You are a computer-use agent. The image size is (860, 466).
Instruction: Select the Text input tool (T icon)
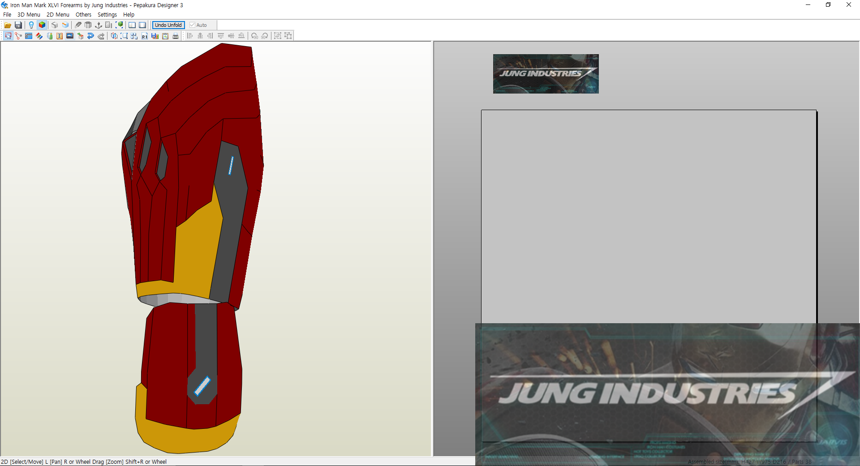(x=60, y=36)
